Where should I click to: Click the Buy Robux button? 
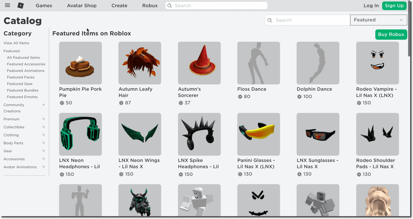pos(391,35)
